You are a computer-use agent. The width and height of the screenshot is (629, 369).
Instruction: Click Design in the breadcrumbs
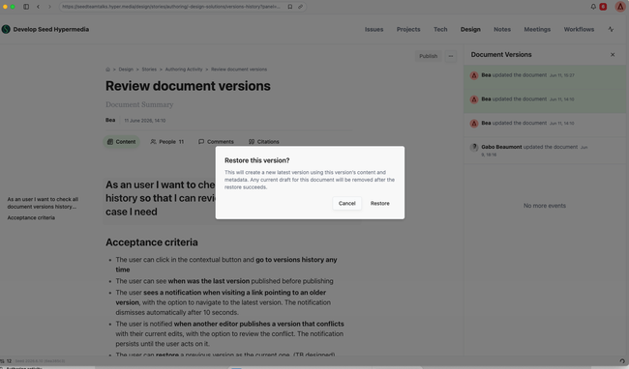[x=126, y=70]
